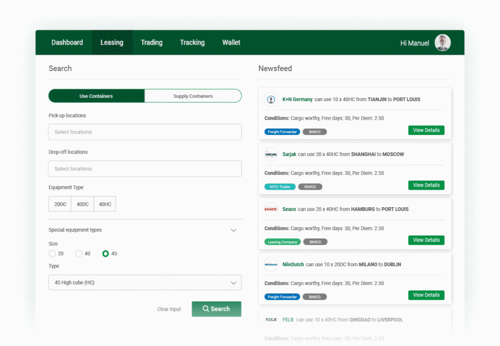500x346 pixels.
Task: Click the NileDutch company logo
Action: point(271,264)
